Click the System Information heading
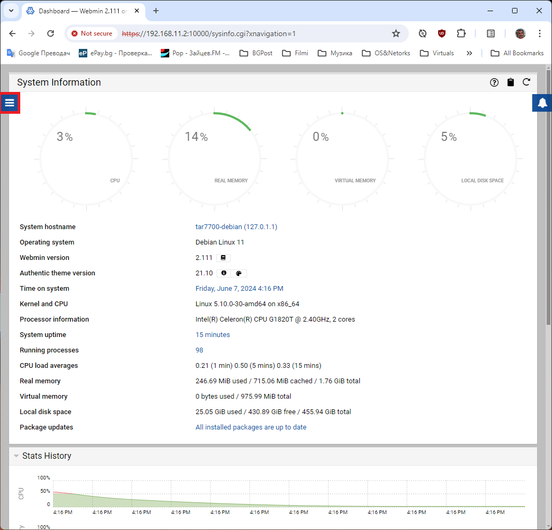 (59, 82)
